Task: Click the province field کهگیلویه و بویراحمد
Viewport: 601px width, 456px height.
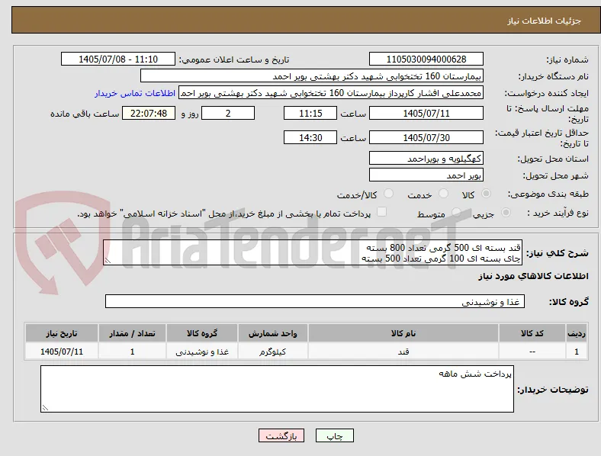Action: click(426, 159)
